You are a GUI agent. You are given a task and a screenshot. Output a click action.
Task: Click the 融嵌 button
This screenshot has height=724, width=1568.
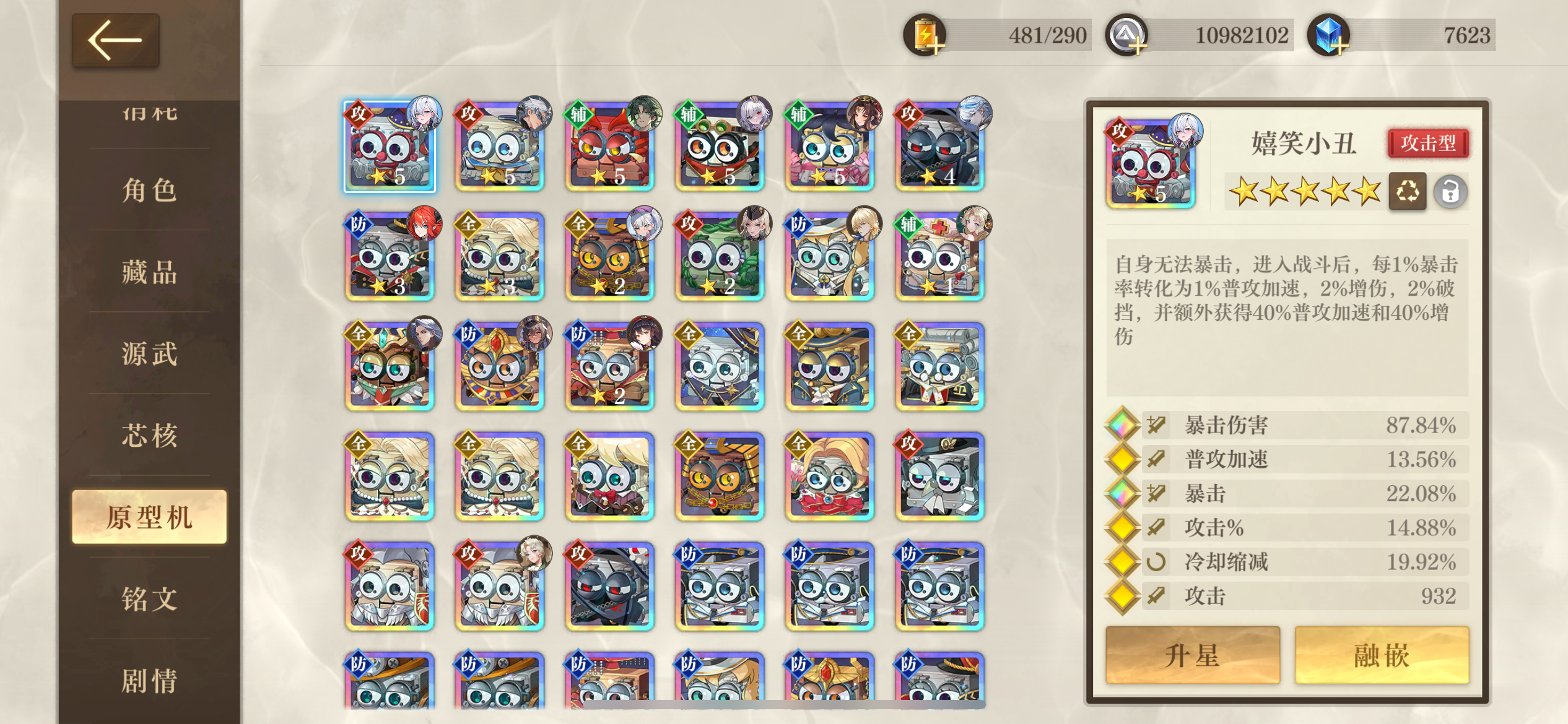(1382, 655)
